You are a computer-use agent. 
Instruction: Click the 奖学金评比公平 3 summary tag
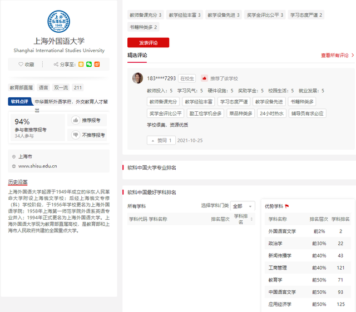click(265, 15)
